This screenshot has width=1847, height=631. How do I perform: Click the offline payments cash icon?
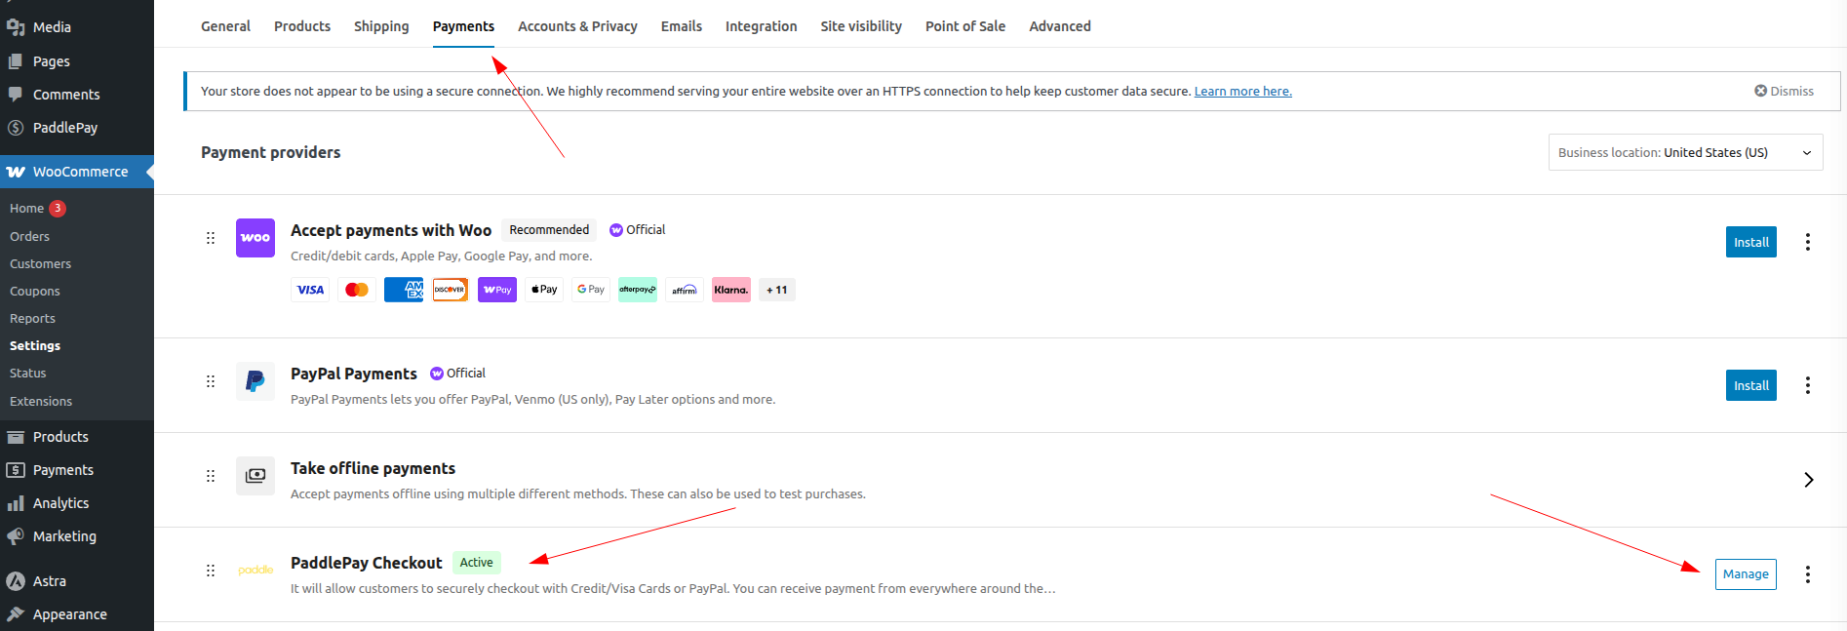click(255, 476)
